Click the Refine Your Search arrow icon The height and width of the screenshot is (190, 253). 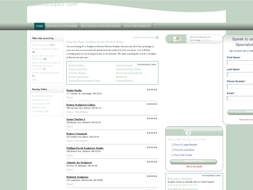point(157,38)
